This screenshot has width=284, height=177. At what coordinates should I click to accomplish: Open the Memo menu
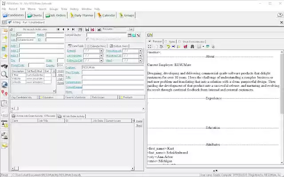pyautogui.click(x=32, y=9)
